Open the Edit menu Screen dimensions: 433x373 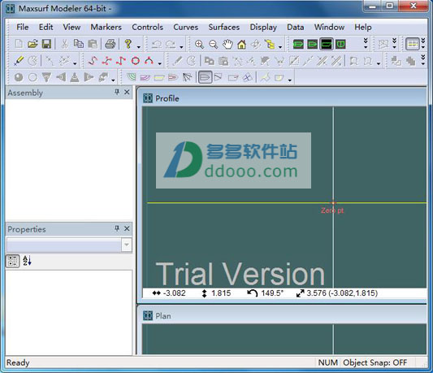point(45,27)
